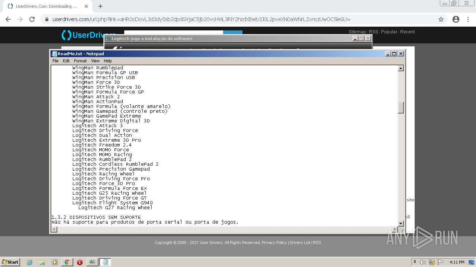This screenshot has height=267, width=476.
Task: Open the network tray icon
Action: (432, 262)
